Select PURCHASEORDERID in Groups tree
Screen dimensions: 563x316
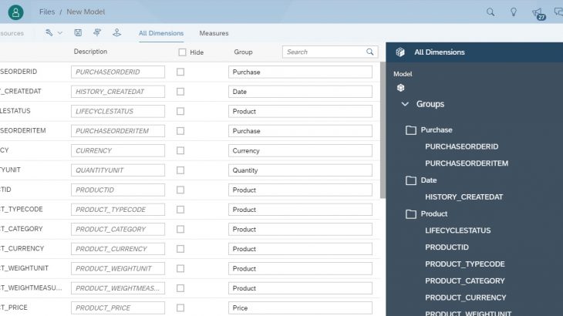click(462, 146)
